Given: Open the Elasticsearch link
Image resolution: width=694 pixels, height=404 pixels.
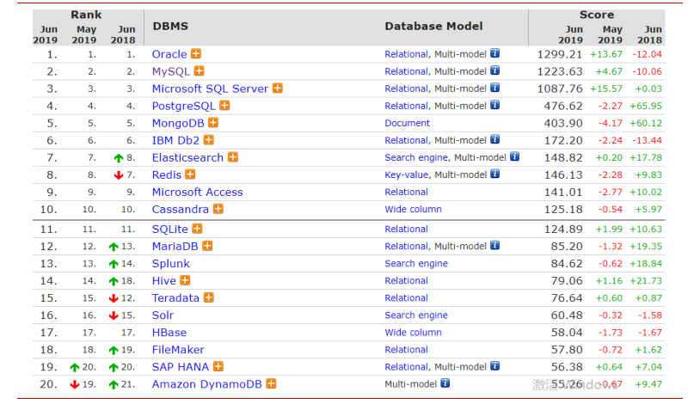Looking at the screenshot, I should 187,158.
